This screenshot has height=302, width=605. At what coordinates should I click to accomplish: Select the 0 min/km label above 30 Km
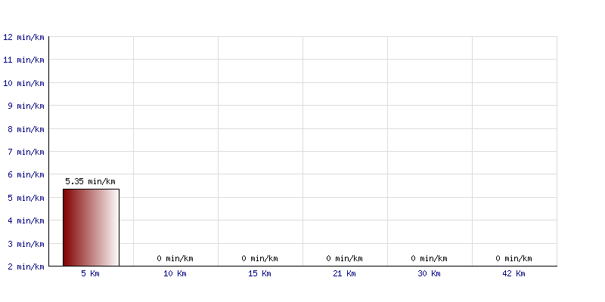point(429,258)
